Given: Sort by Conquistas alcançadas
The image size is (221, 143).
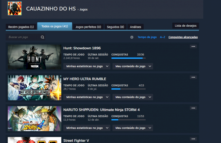Looking at the screenshot, I should (183, 37).
